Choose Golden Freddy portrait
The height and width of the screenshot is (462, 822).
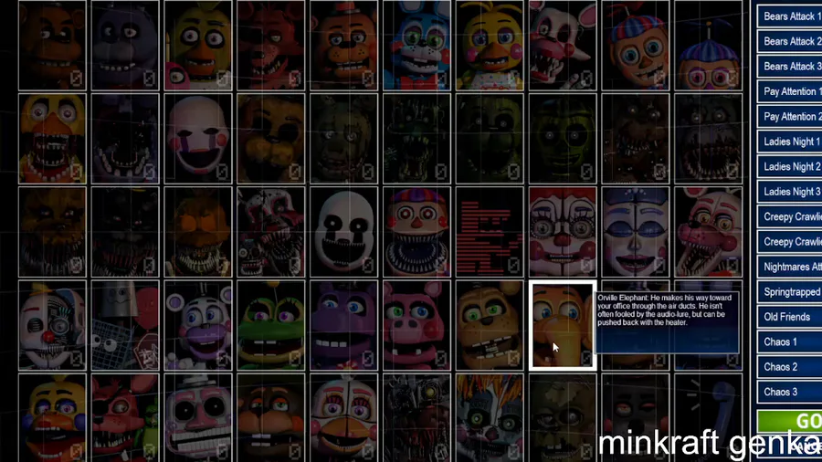pos(270,139)
